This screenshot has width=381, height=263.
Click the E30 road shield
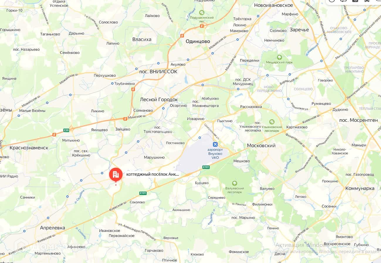click(66, 130)
